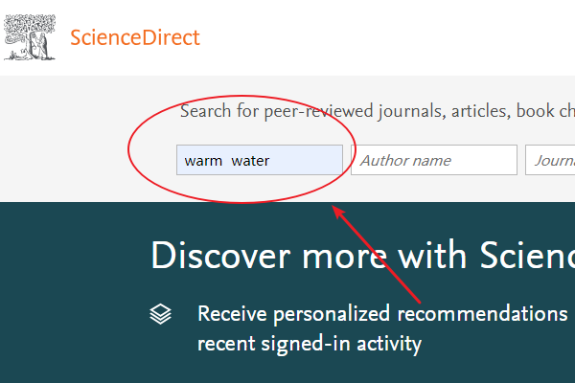Click the word Discover in banner heading
This screenshot has width=575, height=383.
pos(220,256)
